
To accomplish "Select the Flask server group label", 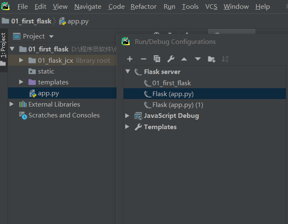I will (162, 72).
